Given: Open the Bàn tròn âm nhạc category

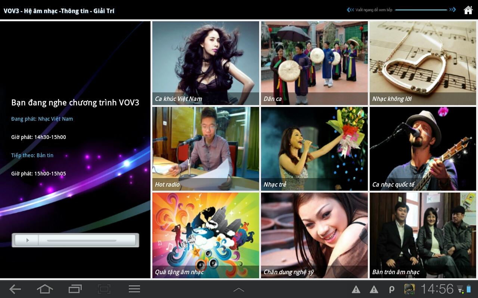Looking at the screenshot, I should coord(423,235).
